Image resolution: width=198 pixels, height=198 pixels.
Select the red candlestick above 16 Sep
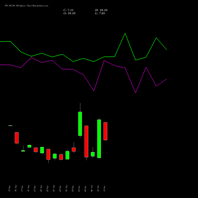17,138
